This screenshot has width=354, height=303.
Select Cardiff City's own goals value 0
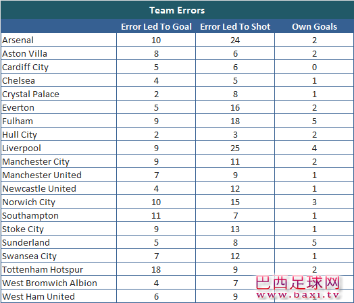pos(314,67)
